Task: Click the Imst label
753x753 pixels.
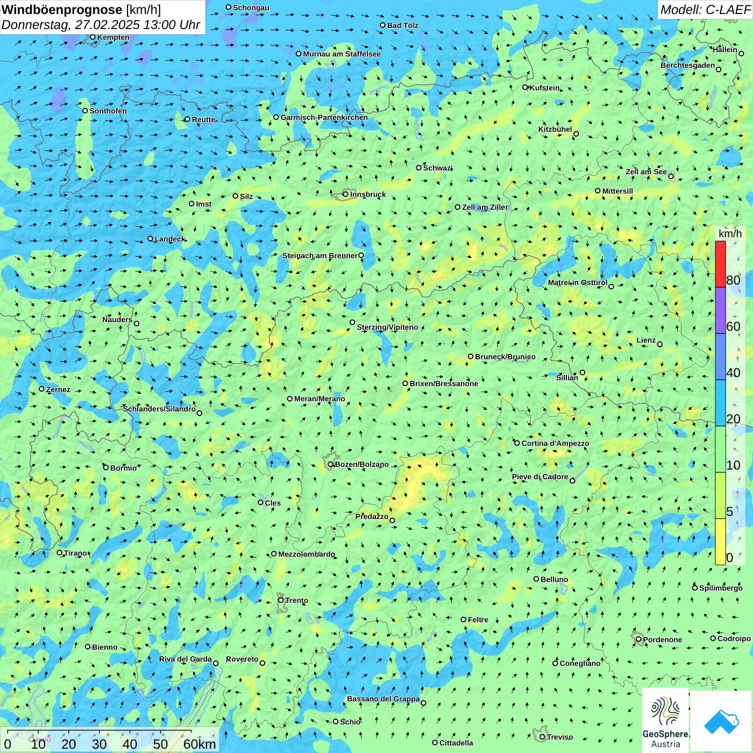Action: coord(203,204)
